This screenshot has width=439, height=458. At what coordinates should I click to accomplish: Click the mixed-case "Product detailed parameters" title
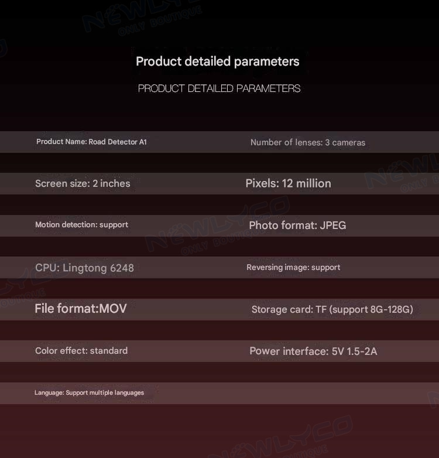pyautogui.click(x=217, y=61)
